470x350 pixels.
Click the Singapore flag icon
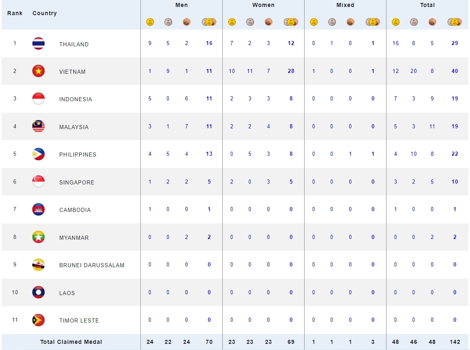[x=38, y=182]
